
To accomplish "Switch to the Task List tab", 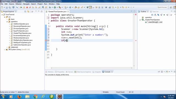I will pyautogui.click(x=154, y=12).
